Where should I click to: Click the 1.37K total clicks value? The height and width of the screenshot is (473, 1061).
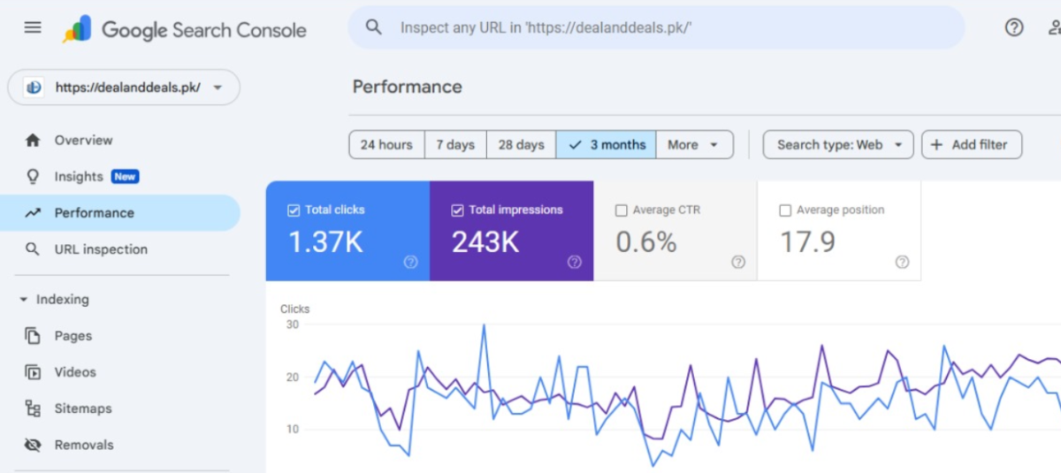[326, 242]
